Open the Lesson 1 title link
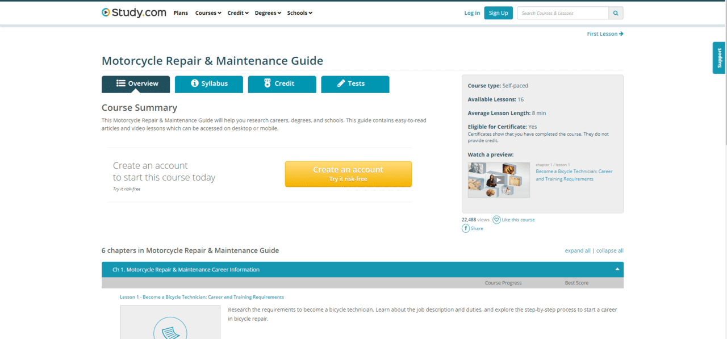Image resolution: width=727 pixels, height=339 pixels. (x=202, y=297)
